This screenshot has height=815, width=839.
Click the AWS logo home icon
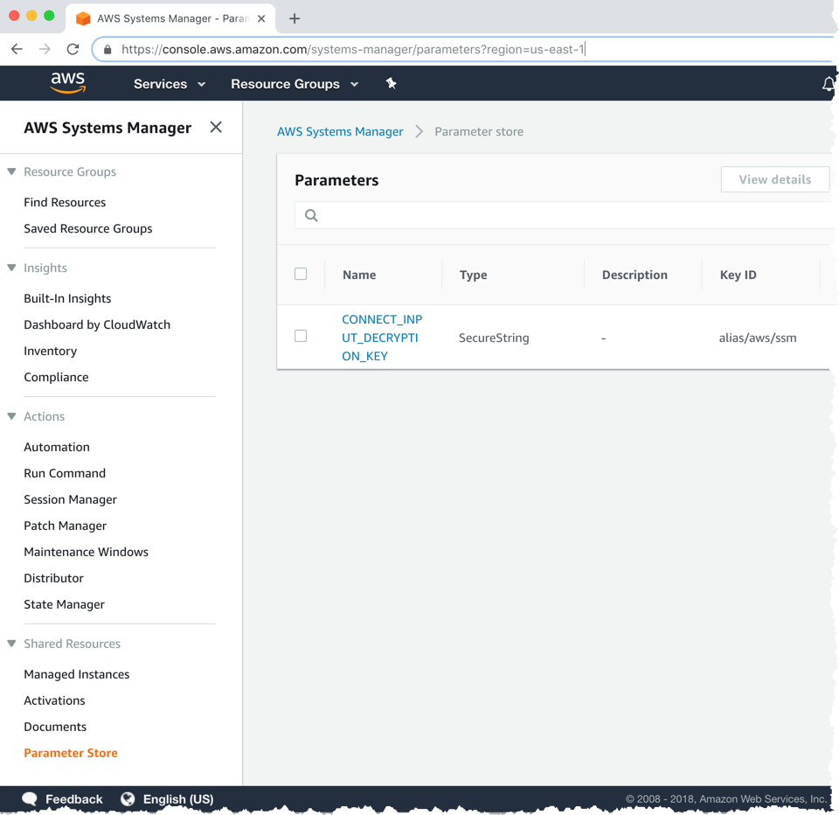click(x=67, y=82)
